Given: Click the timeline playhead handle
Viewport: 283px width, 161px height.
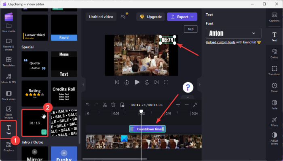Looking at the screenshot, I should (141, 111).
